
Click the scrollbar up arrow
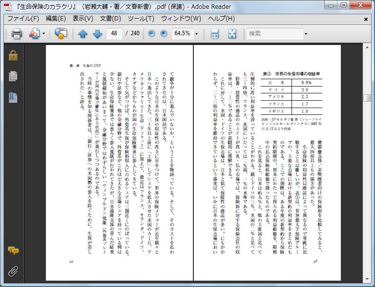367,47
